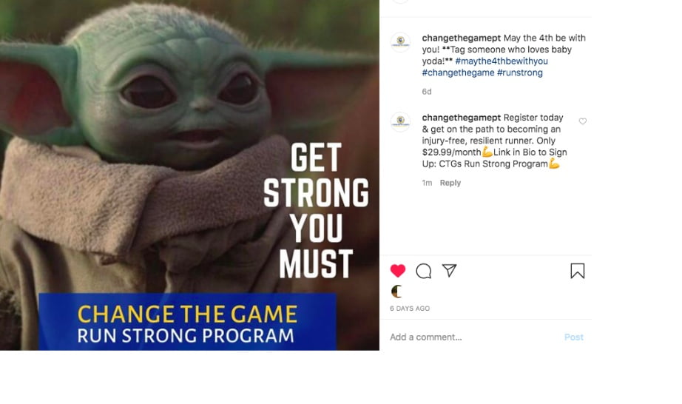Post the comment
Image resolution: width=682 pixels, height=404 pixels.
pos(574,337)
